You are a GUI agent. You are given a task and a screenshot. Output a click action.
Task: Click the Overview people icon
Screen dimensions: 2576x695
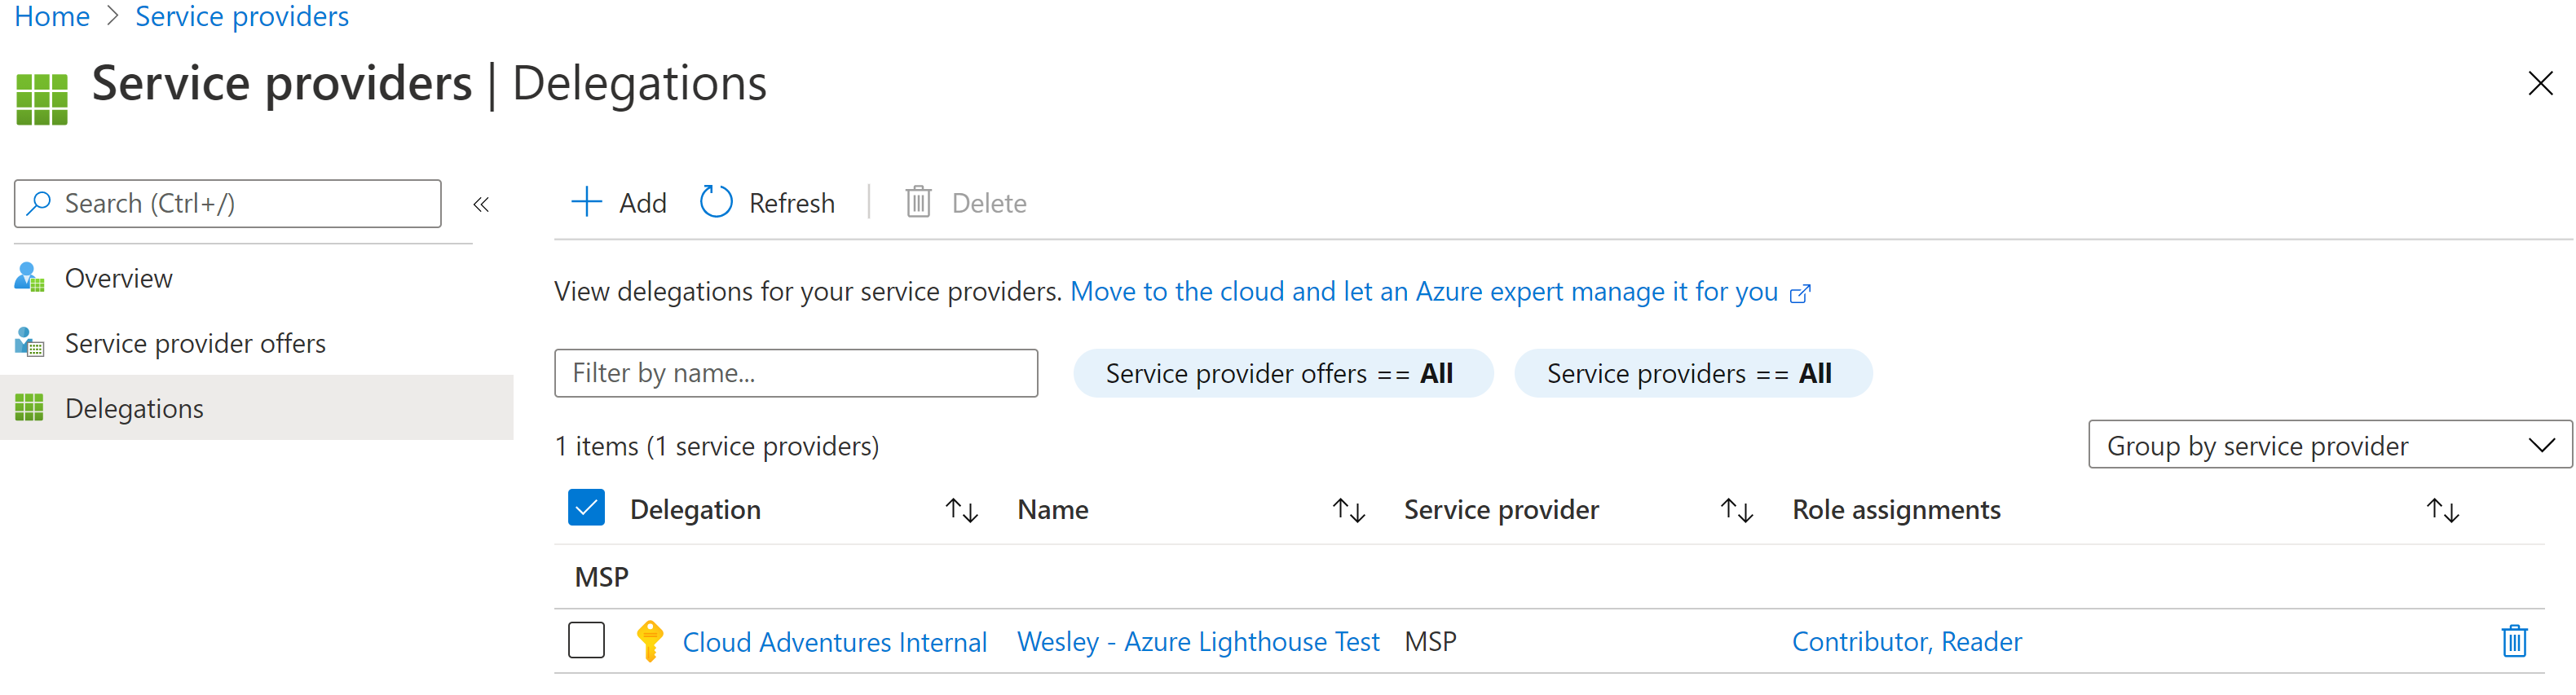pyautogui.click(x=29, y=278)
